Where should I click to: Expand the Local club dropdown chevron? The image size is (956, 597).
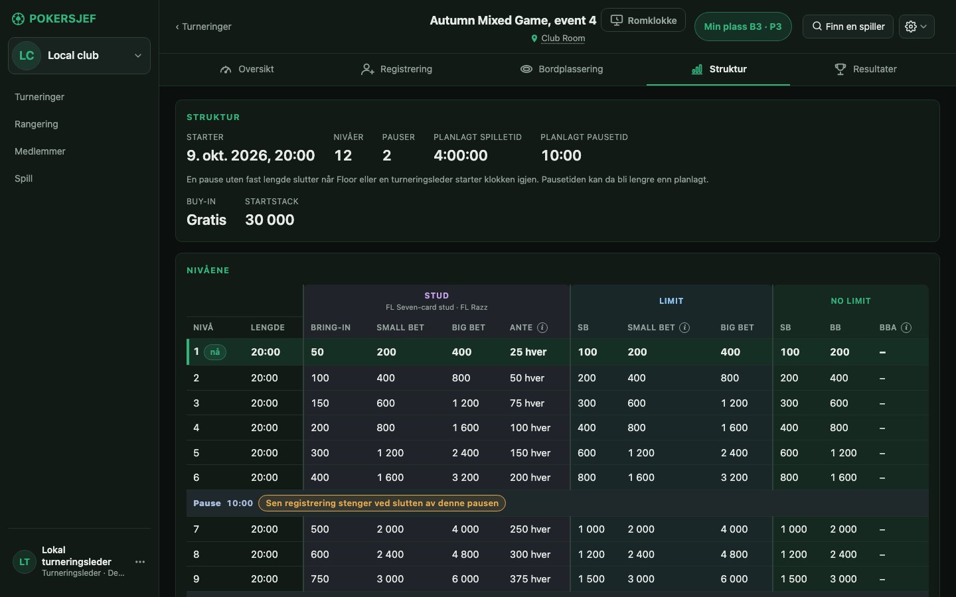138,56
